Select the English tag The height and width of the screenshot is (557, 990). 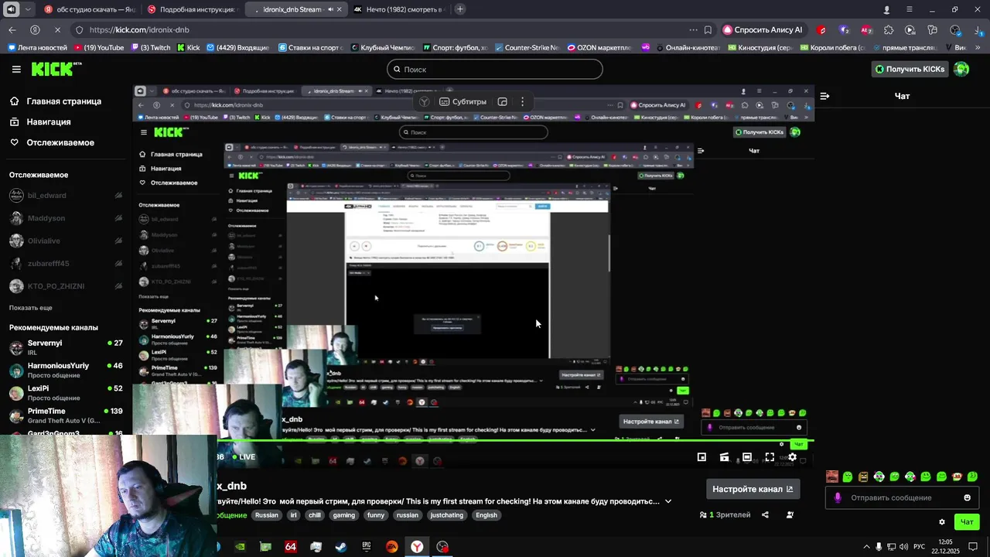coord(486,515)
